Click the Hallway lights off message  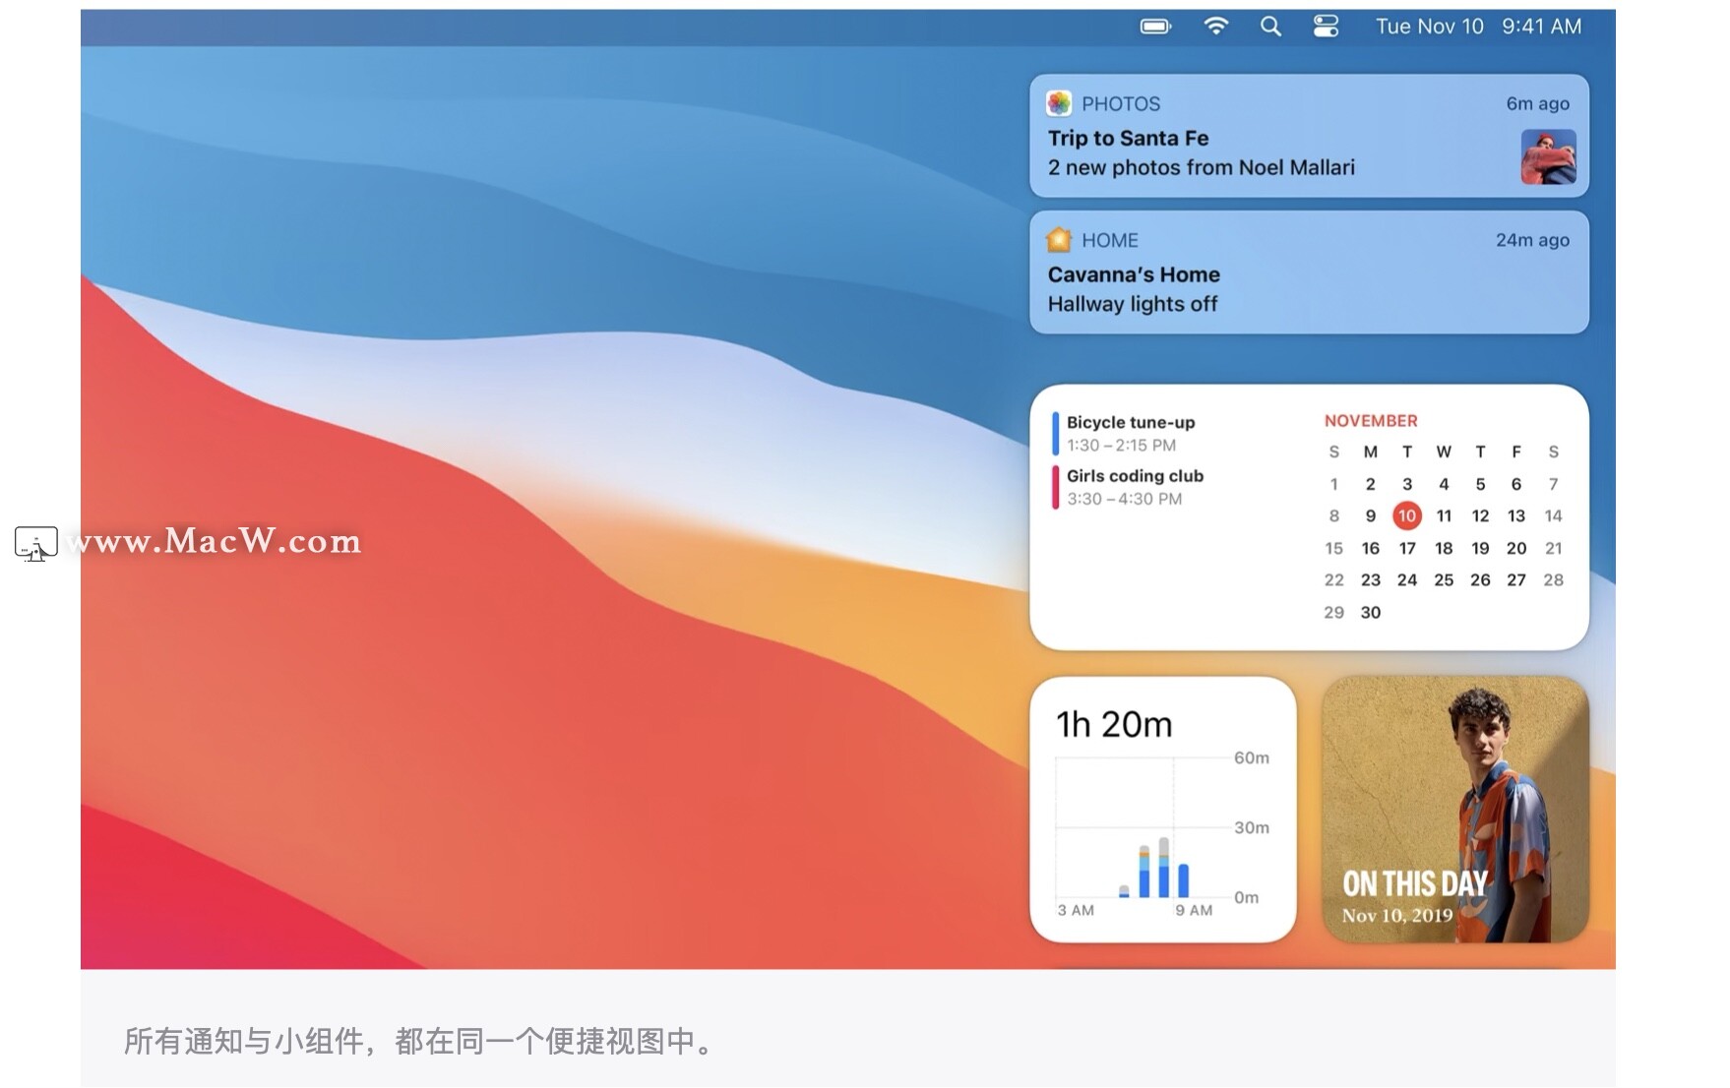tap(1133, 304)
